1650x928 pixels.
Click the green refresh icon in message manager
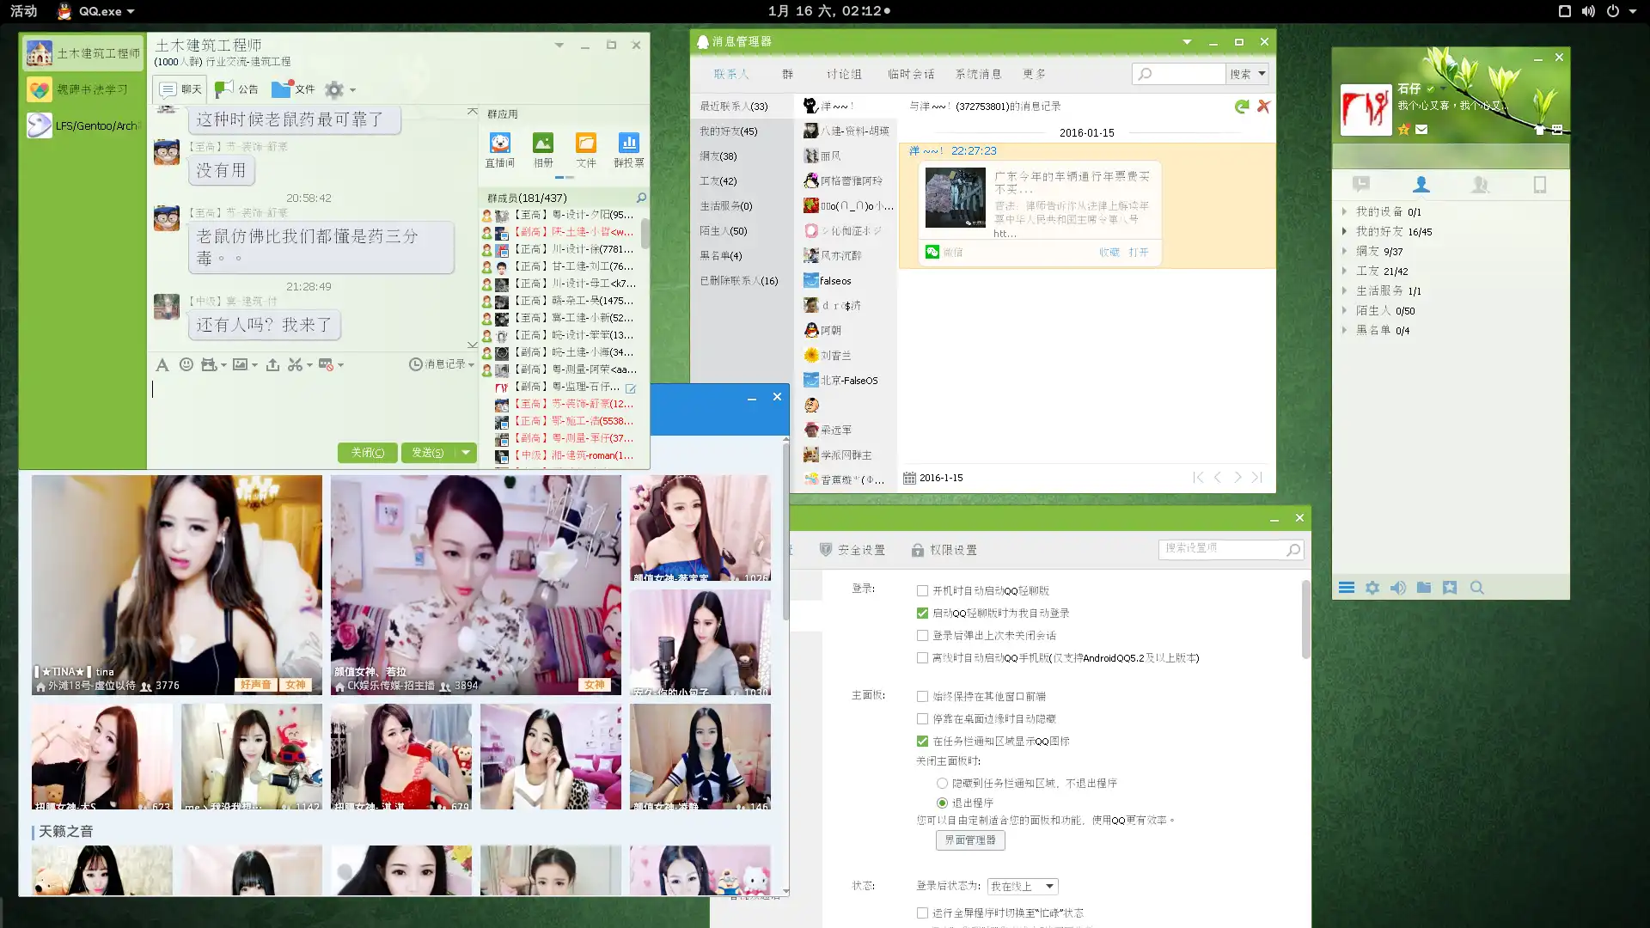click(x=1241, y=107)
